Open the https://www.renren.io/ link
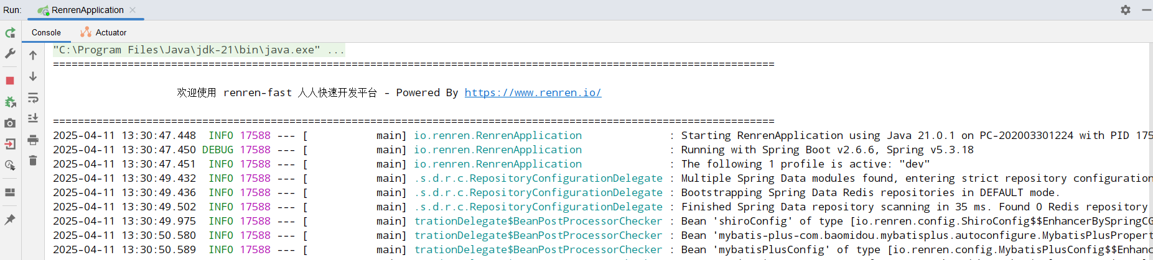1153x260 pixels. [533, 92]
